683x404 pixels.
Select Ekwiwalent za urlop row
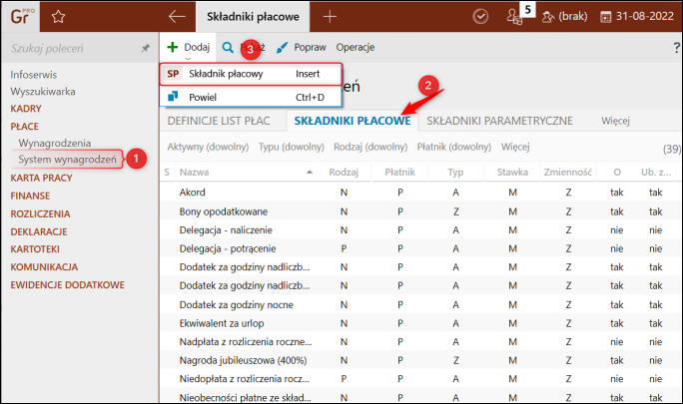420,323
